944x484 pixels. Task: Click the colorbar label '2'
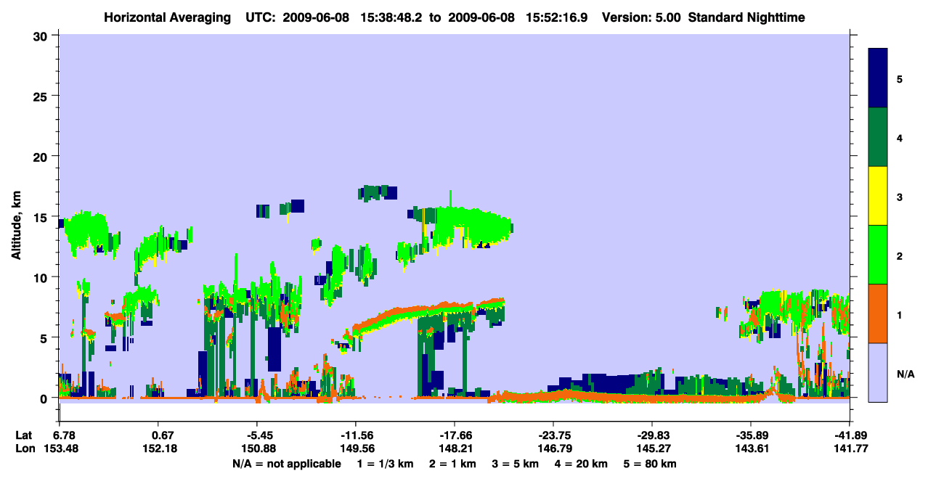(900, 255)
